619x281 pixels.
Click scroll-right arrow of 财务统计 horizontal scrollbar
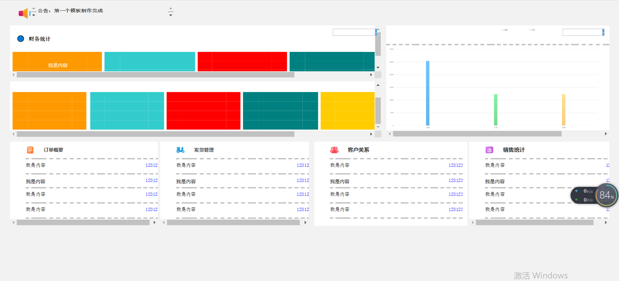click(371, 75)
